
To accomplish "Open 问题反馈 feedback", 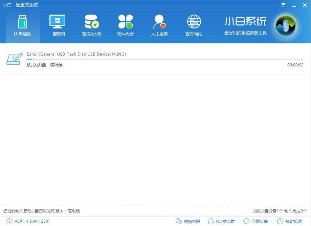I will (x=256, y=221).
